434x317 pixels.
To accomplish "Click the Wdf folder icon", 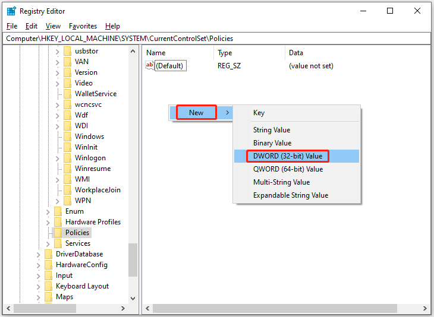I will click(68, 115).
